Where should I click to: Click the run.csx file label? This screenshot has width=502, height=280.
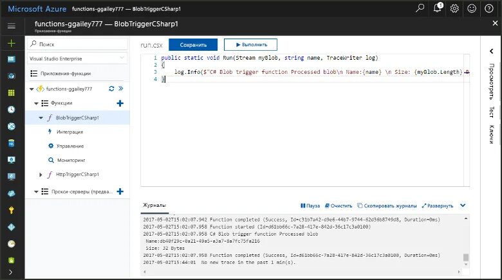pos(151,45)
